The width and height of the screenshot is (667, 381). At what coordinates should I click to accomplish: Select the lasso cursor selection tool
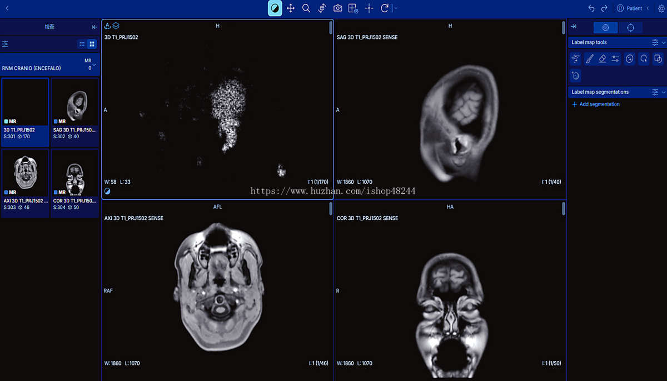[x=644, y=58]
